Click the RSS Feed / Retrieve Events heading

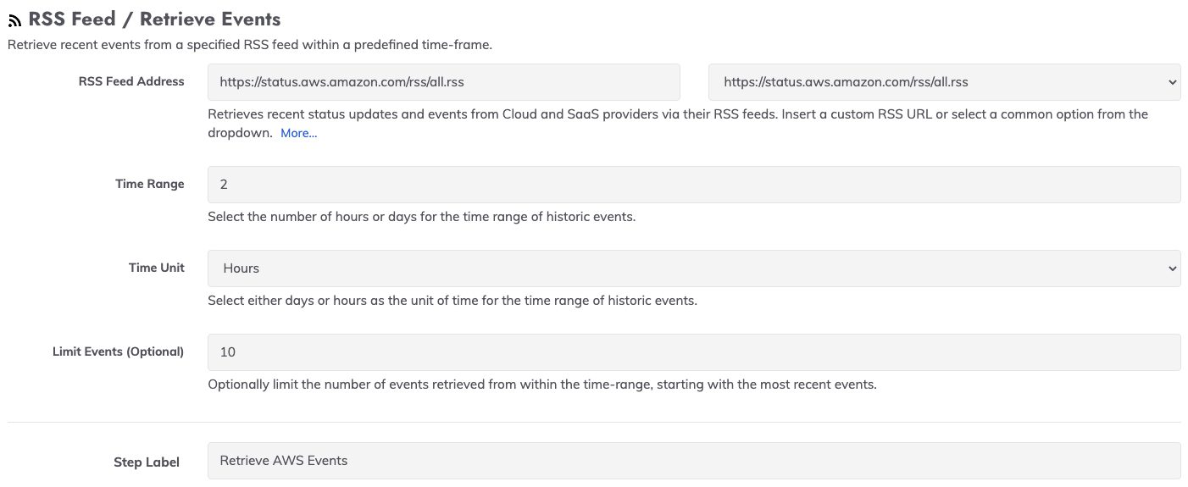point(154,19)
